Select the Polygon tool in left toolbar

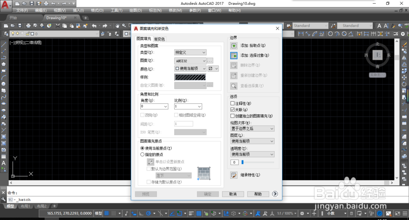click(4, 64)
